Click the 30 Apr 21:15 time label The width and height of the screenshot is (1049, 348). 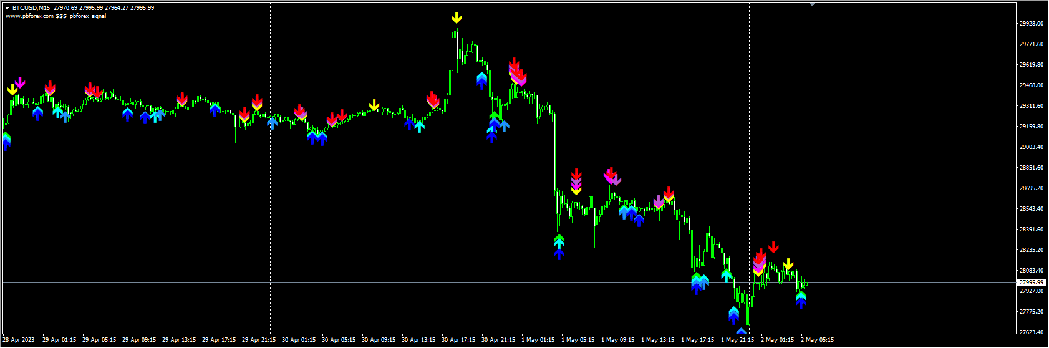point(498,341)
